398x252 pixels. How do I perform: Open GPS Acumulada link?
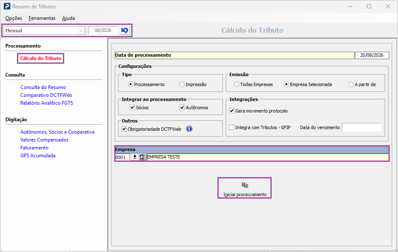(x=38, y=156)
